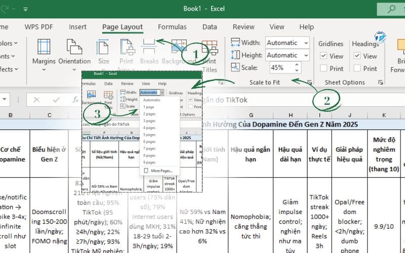Open Scale to Fit dialog launcher
The height and width of the screenshot is (253, 405).
click(x=309, y=82)
